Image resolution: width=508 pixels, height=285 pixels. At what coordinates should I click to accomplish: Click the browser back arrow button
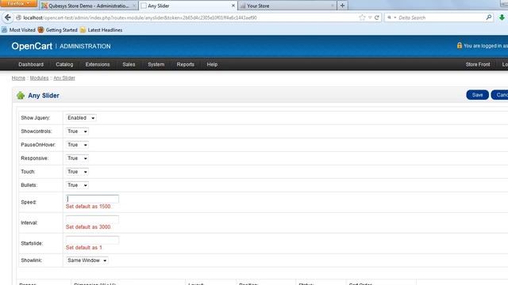click(x=8, y=17)
